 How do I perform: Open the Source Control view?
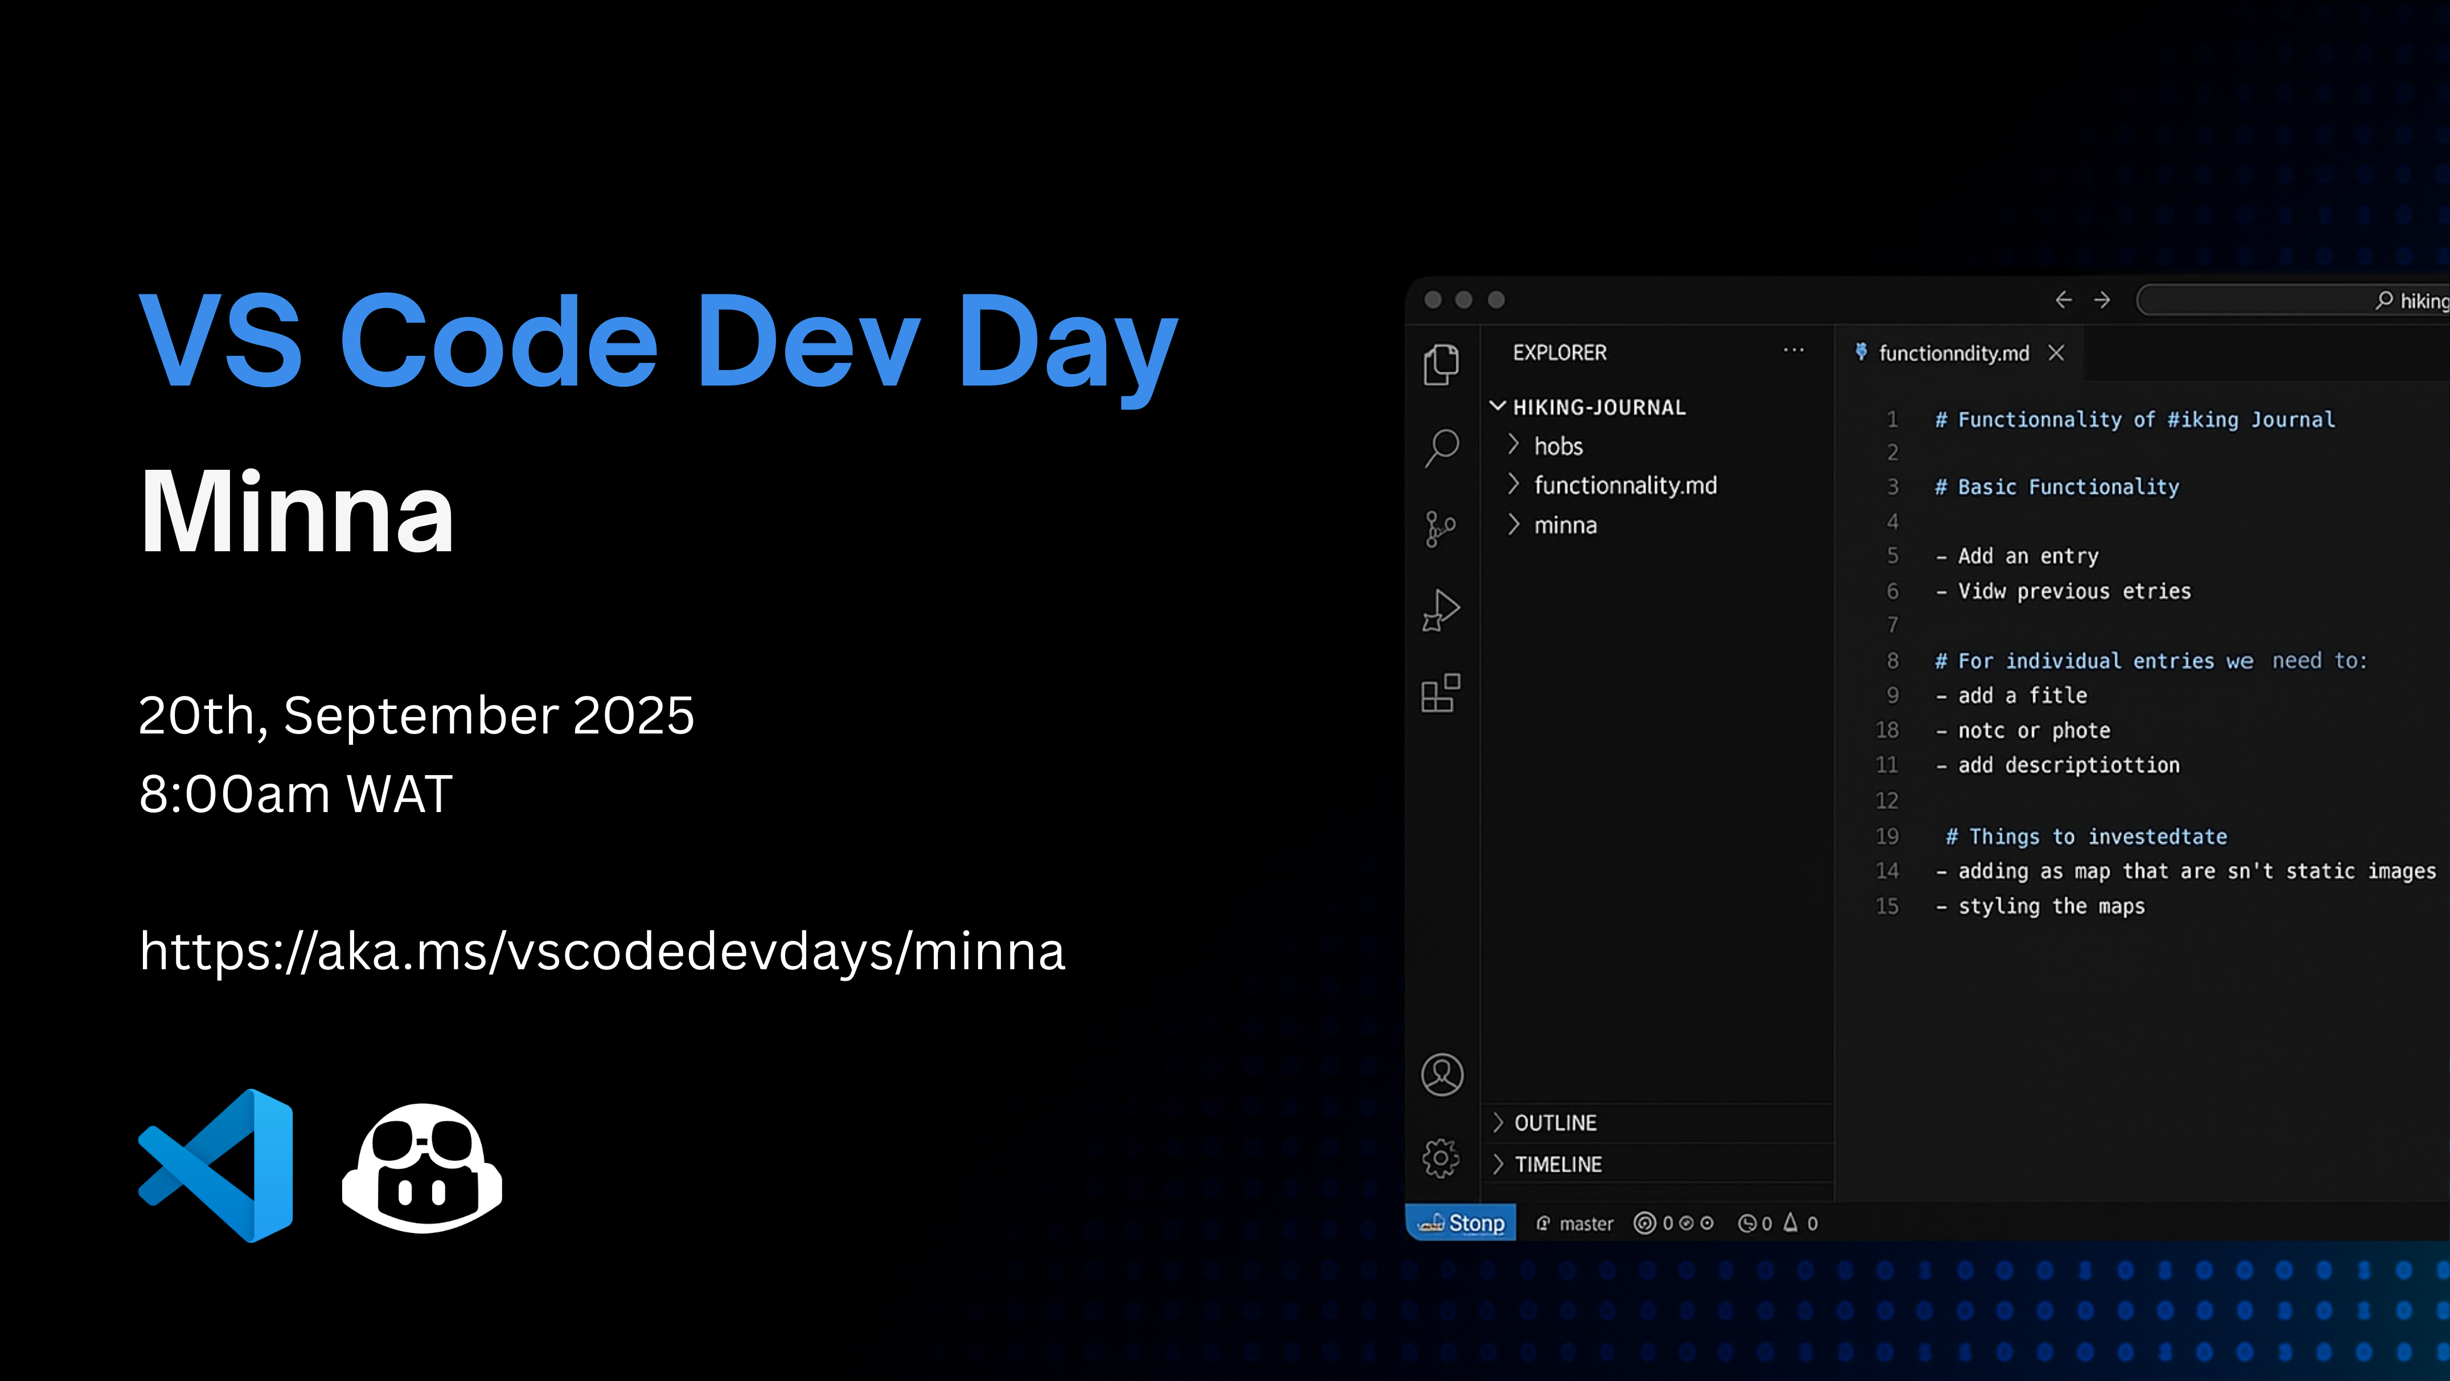[1440, 529]
